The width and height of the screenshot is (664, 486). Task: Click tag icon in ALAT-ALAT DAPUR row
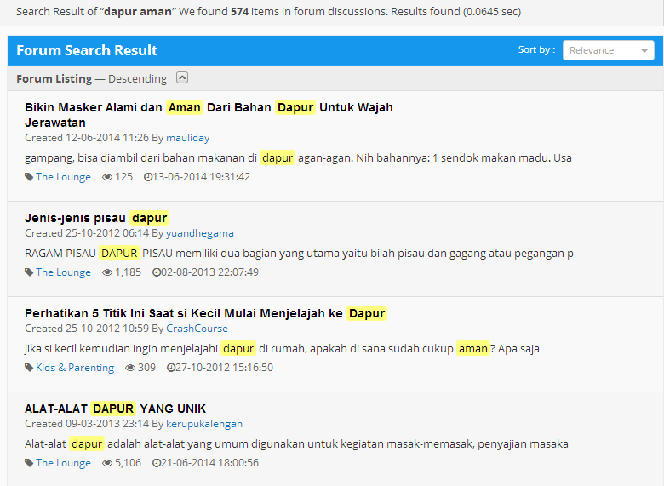29,463
